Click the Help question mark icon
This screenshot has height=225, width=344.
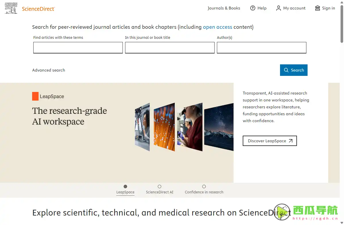click(253, 8)
